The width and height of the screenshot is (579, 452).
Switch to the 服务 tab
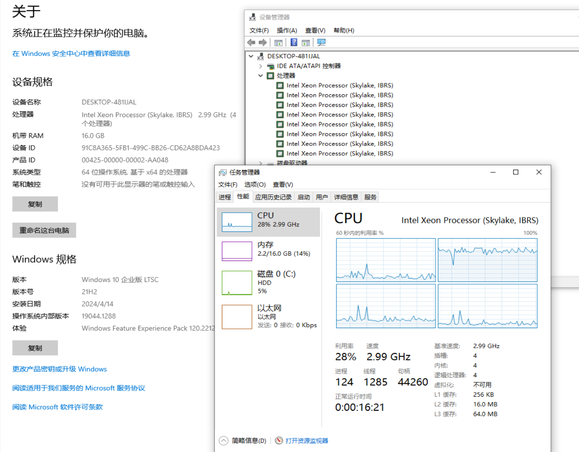pos(370,197)
